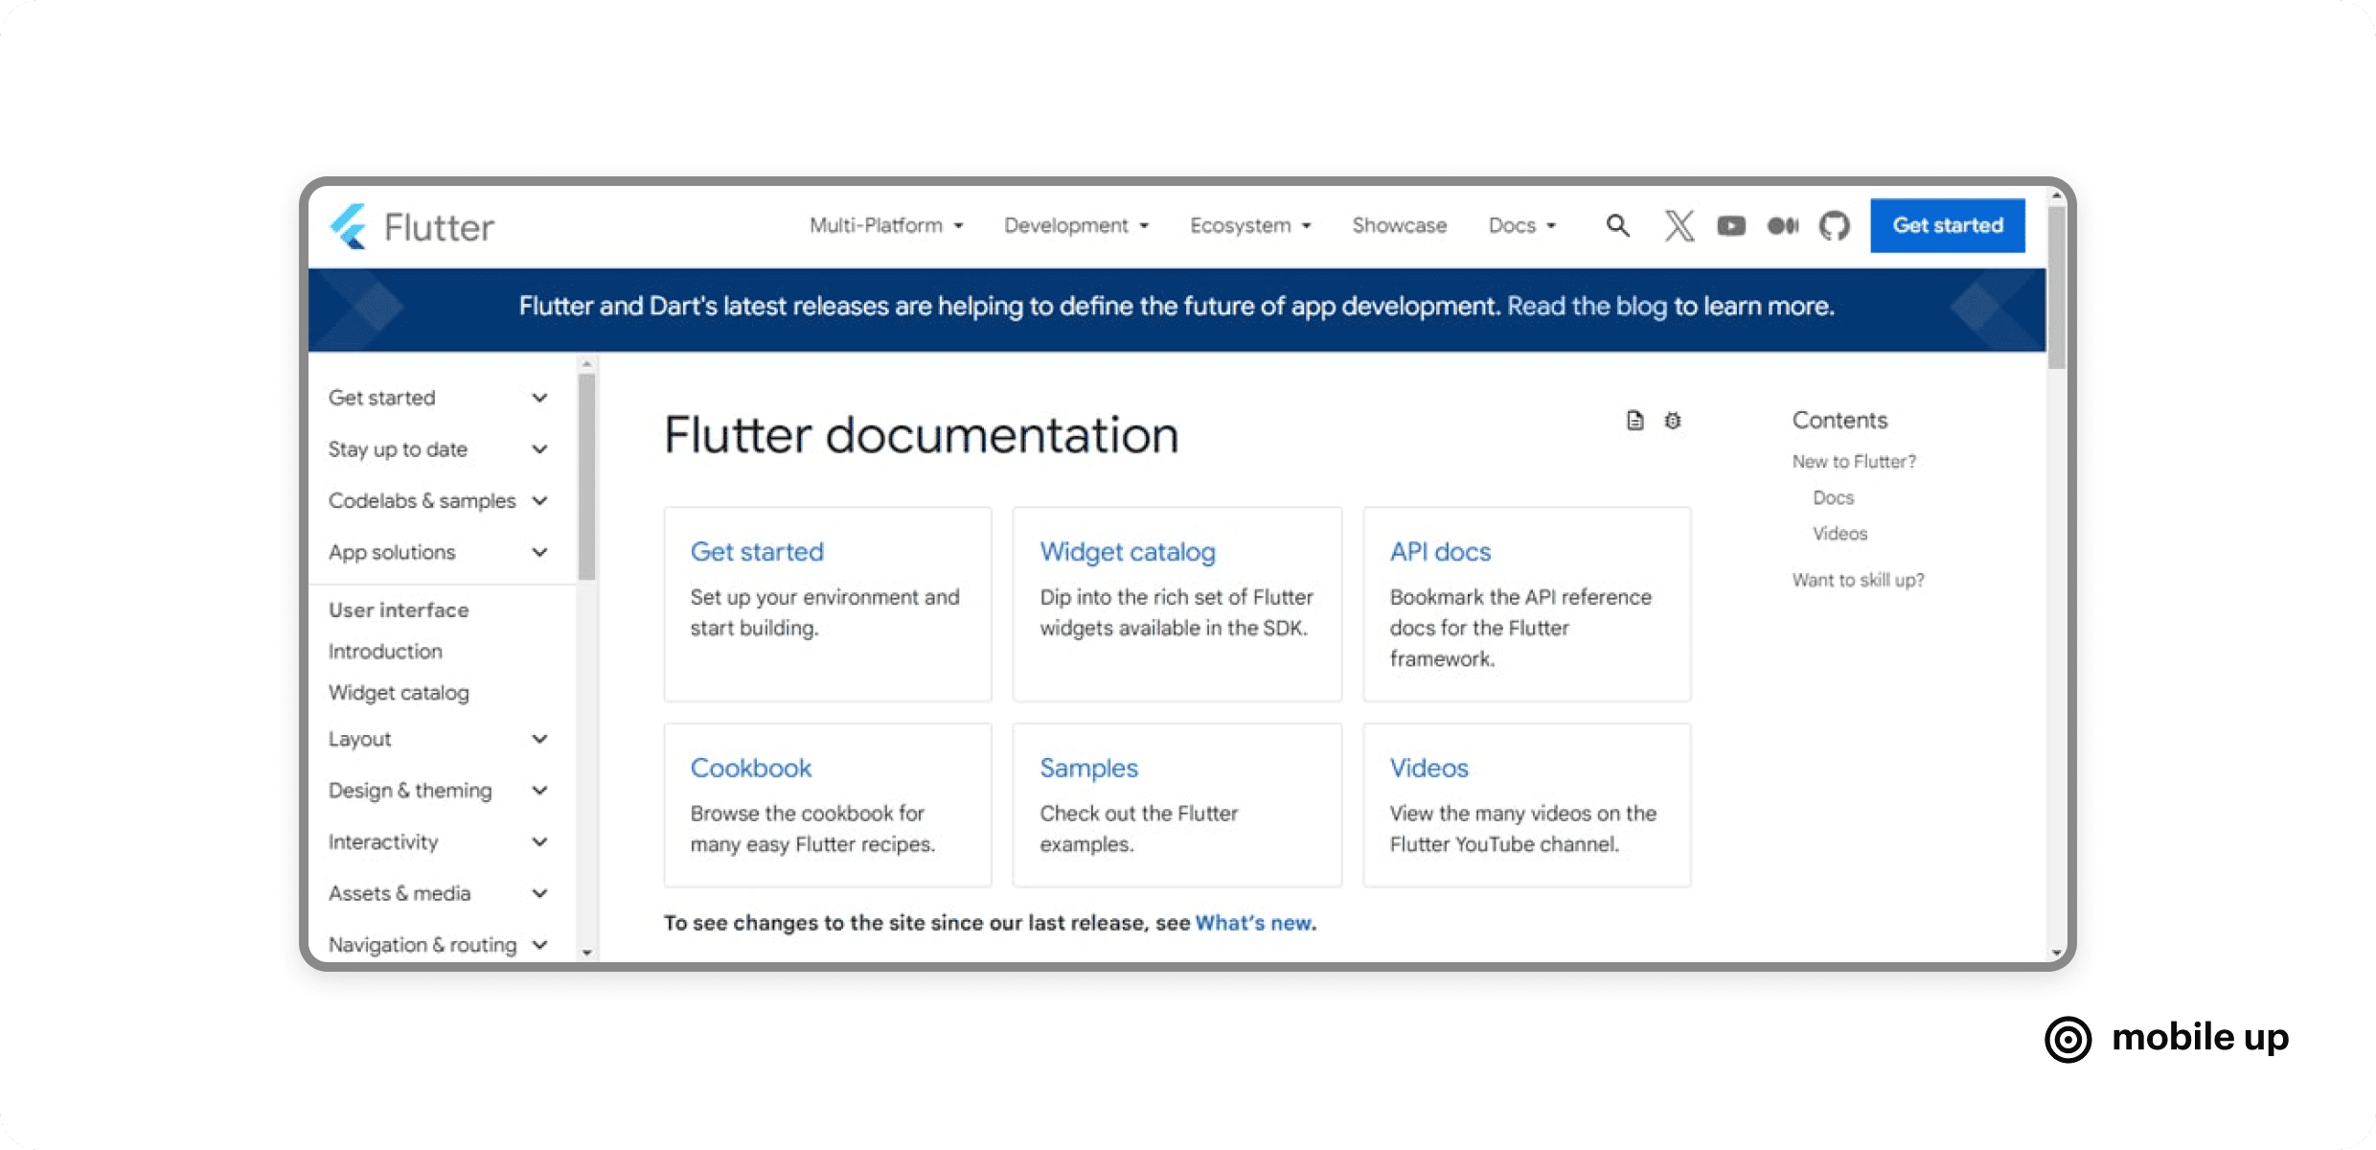
Task: Open the Showcase menu item
Action: pyautogui.click(x=1399, y=226)
